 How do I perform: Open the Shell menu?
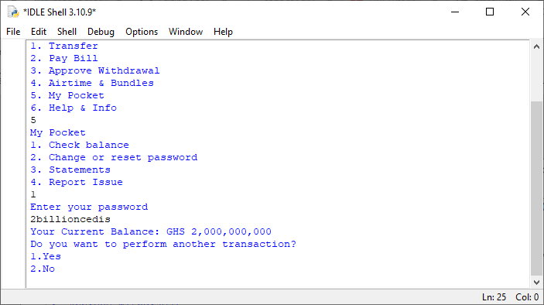click(x=67, y=32)
